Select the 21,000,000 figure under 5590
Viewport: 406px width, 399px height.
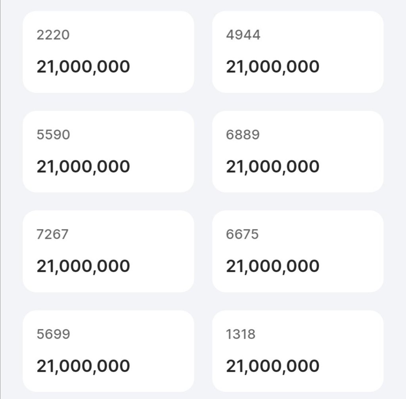coord(83,167)
